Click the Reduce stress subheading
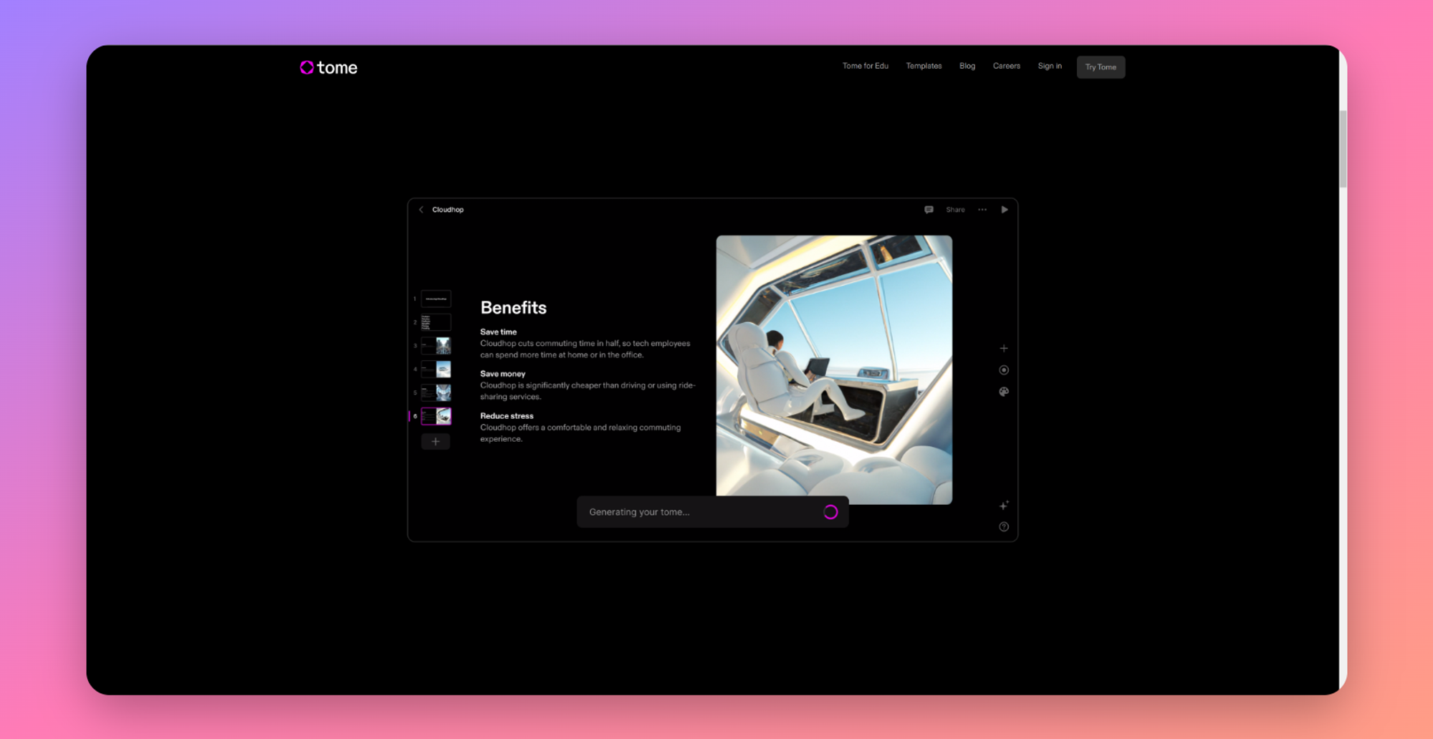The image size is (1433, 739). 507,416
